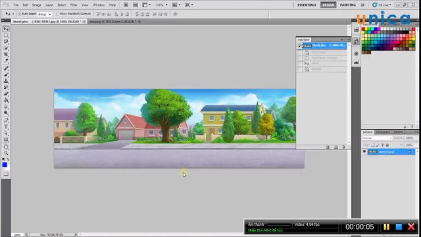The height and width of the screenshot is (237, 421).
Task: Open the Window menu
Action: point(99,5)
